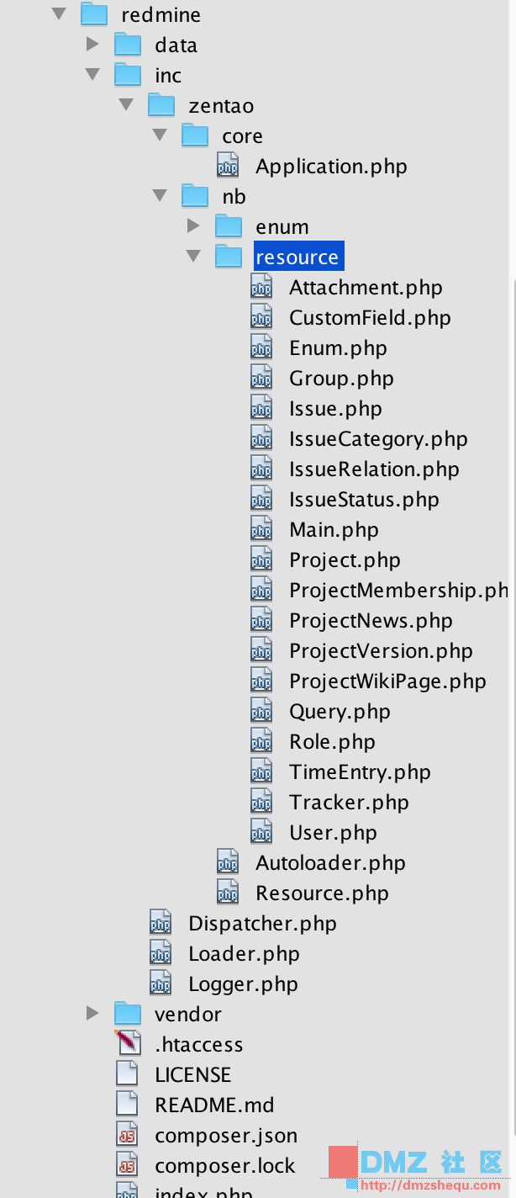Image resolution: width=516 pixels, height=1198 pixels.
Task: Click the Dispatcher.php file icon
Action: (x=161, y=923)
